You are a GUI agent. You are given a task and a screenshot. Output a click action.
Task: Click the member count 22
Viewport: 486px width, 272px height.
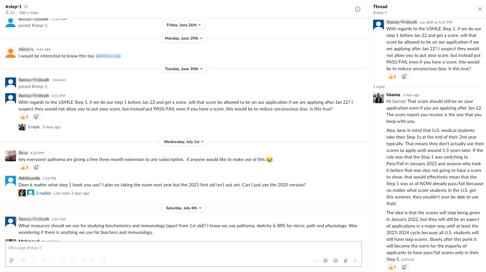click(x=10, y=12)
